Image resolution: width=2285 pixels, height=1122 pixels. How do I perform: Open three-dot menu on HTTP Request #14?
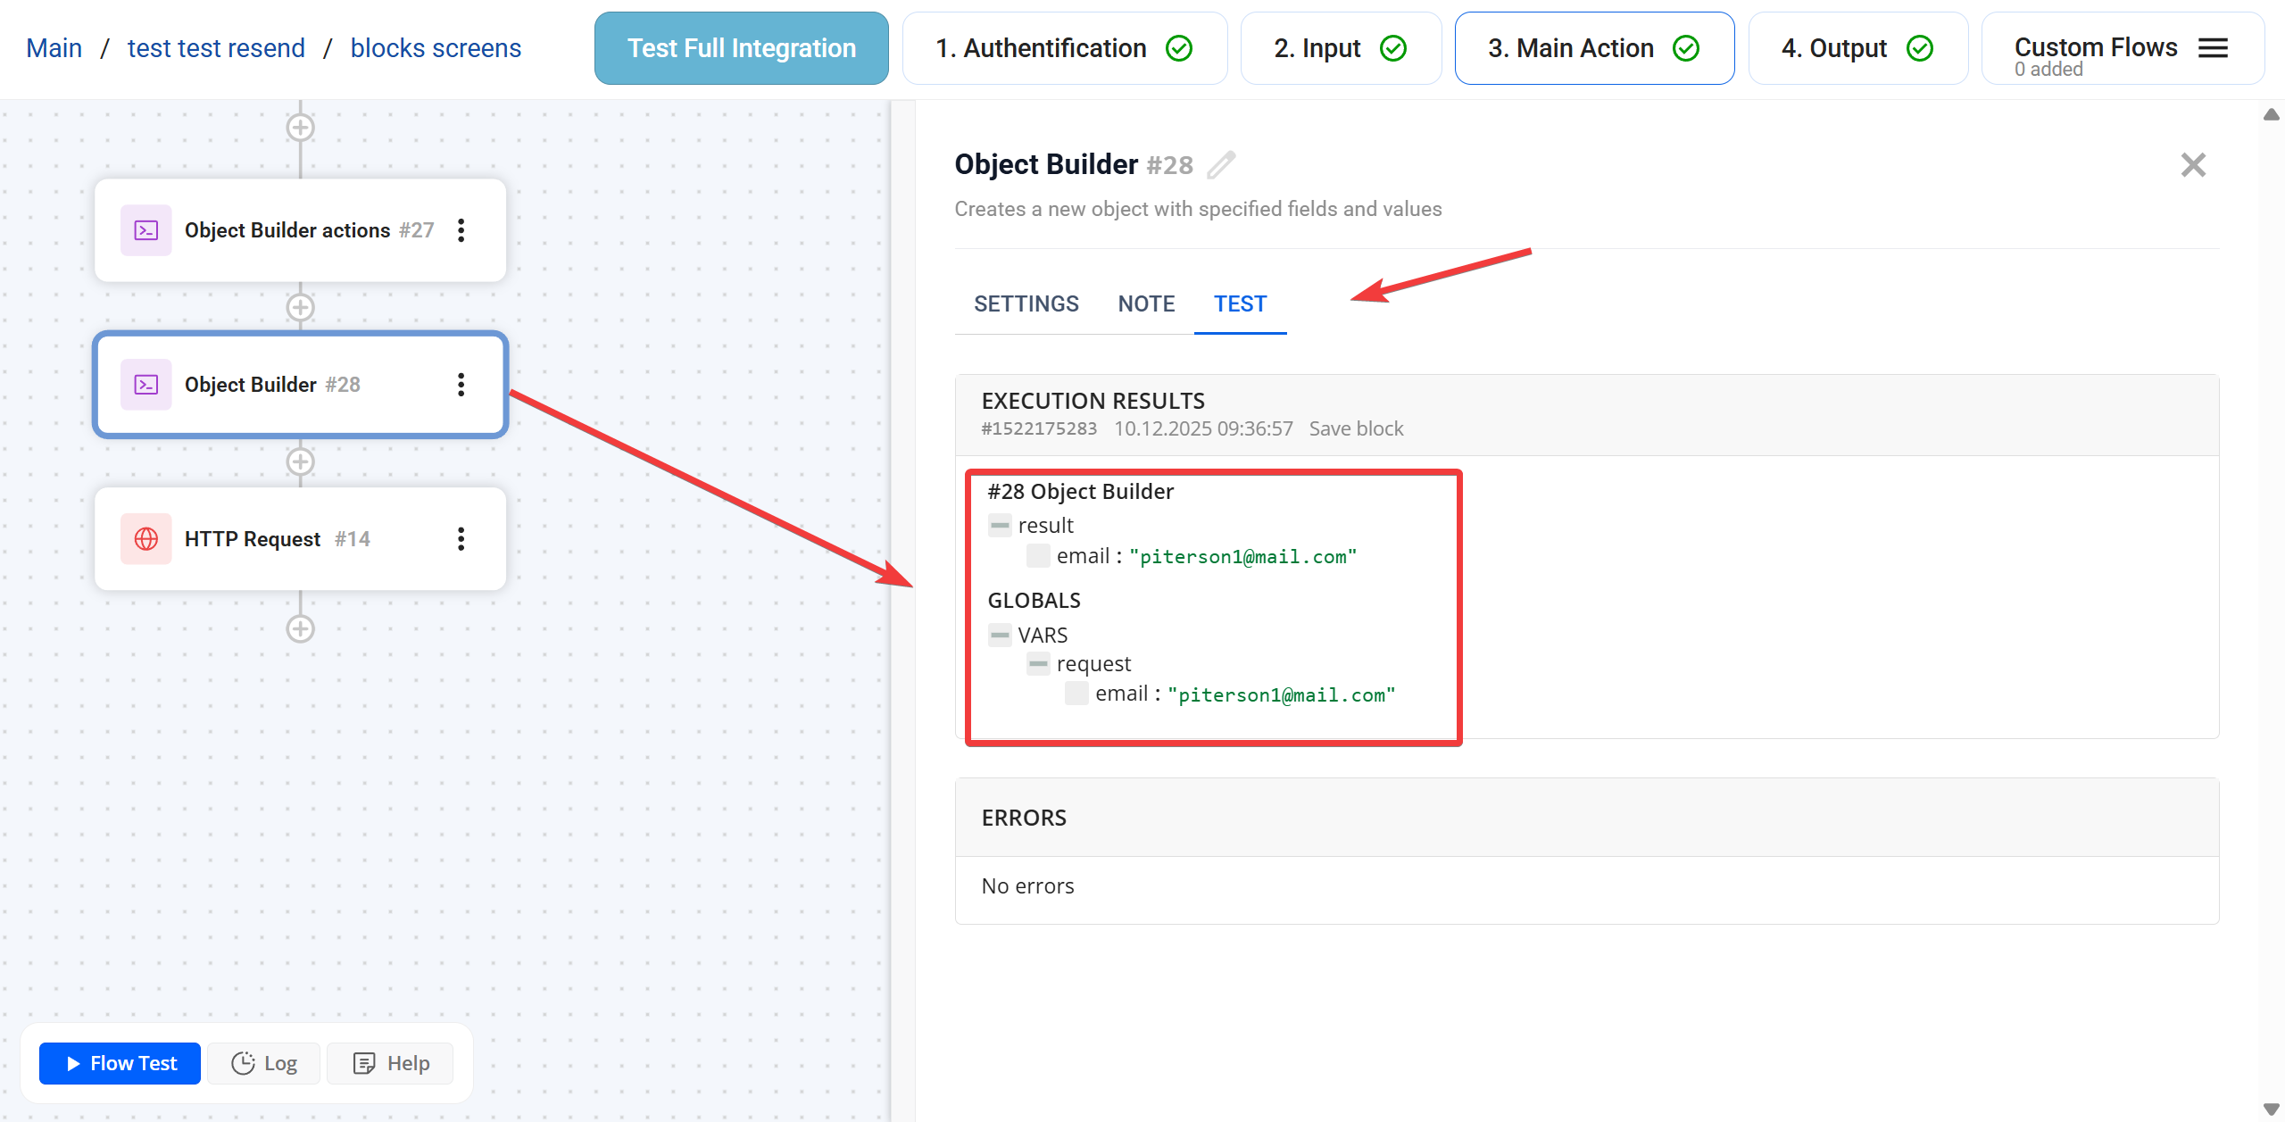pyautogui.click(x=461, y=539)
